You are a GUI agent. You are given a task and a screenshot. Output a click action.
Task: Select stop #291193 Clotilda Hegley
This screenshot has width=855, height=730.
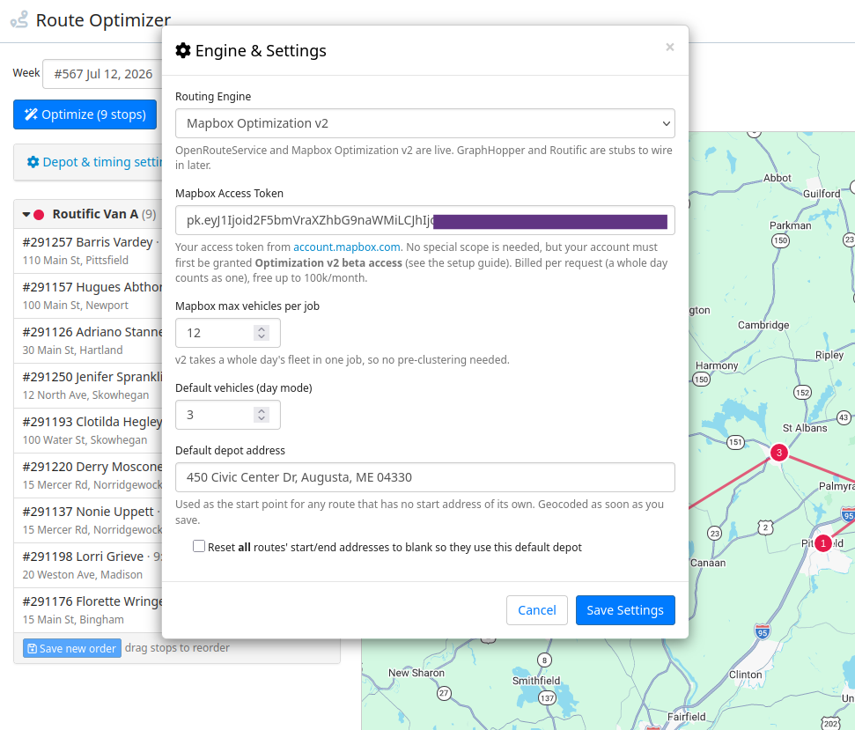pyautogui.click(x=88, y=430)
